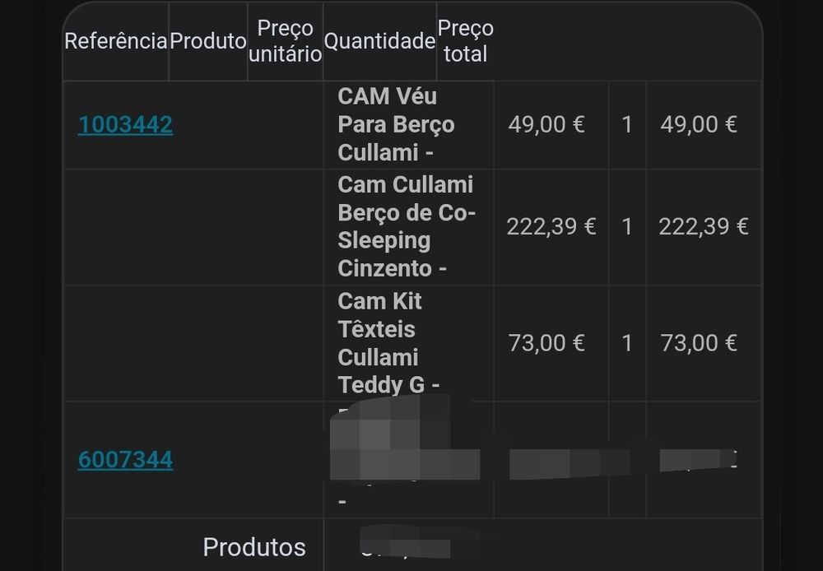
Task: Select the 222,39 € unit price cell
Action: point(551,227)
